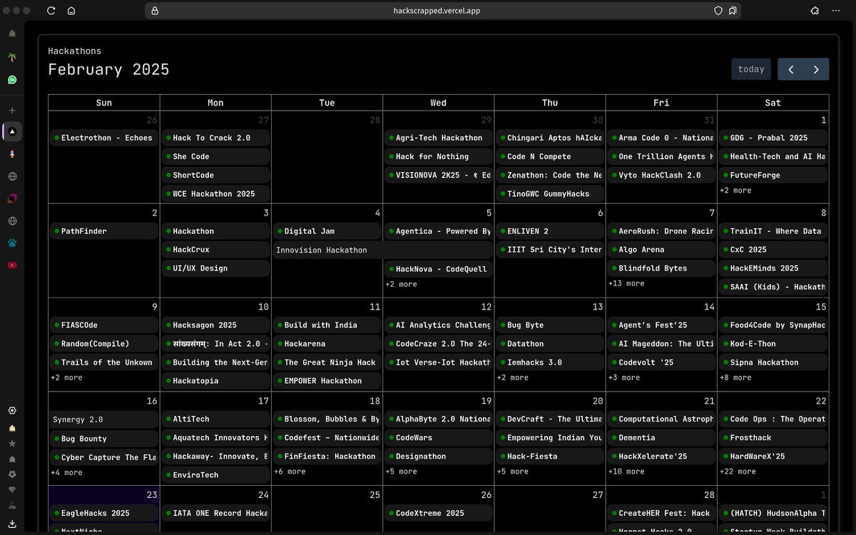Viewport: 856px width, 535px height.
Task: Expand '+2 more' on Wednesday February 5
Action: 401,284
